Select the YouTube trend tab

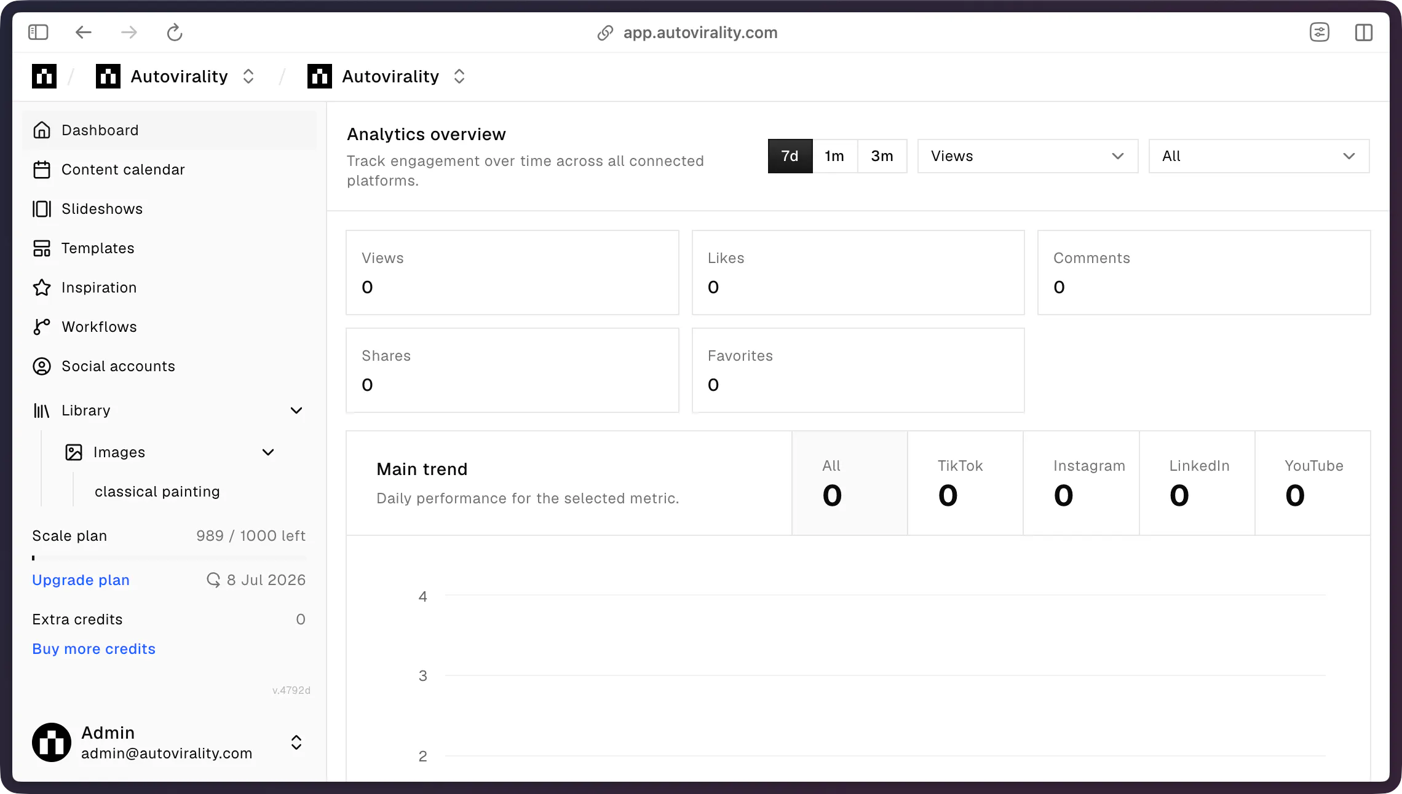[1313, 483]
